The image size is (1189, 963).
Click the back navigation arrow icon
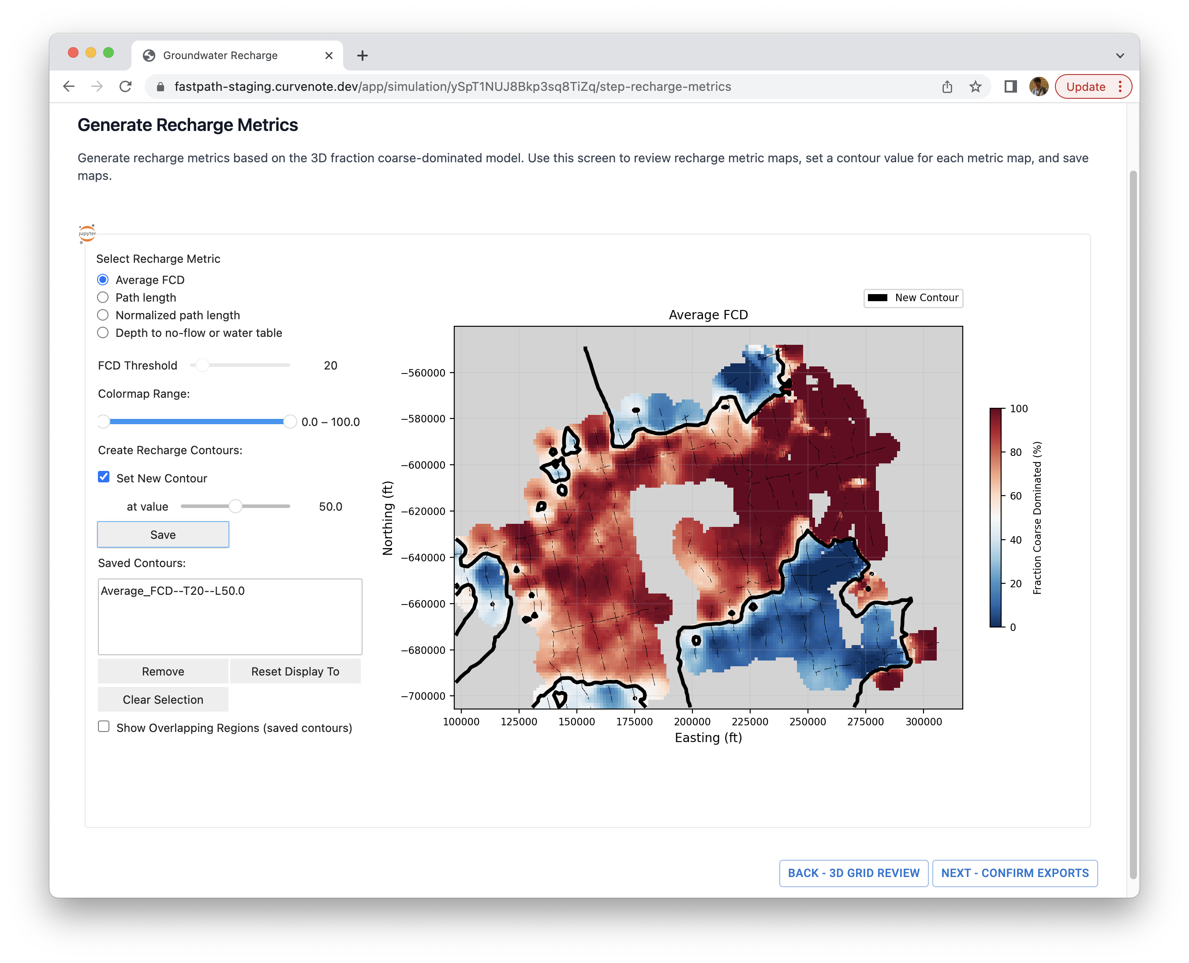[x=70, y=86]
